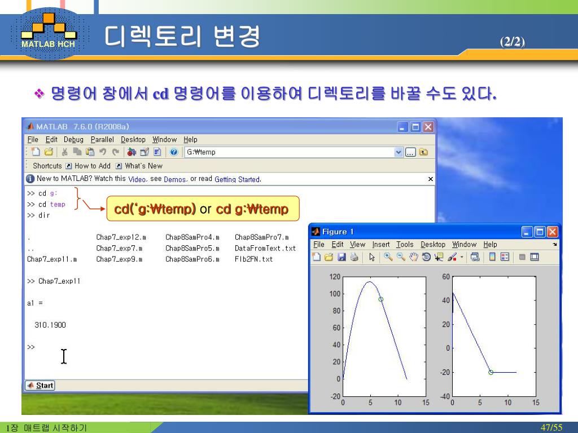Viewport: 578px width, 433px height.
Task: Print the figure with printer icon
Action: 354,257
